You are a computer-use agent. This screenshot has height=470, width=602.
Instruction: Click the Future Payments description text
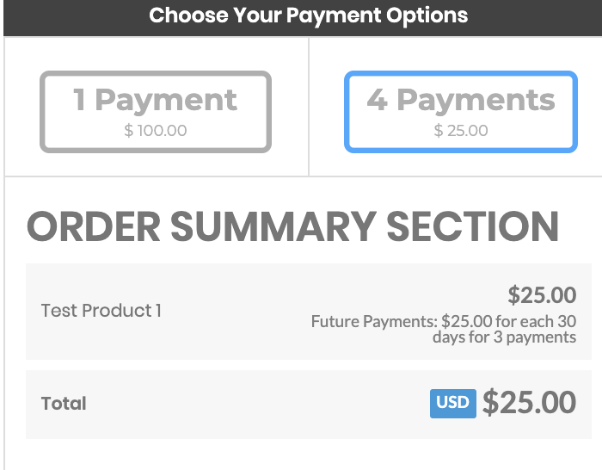click(443, 322)
